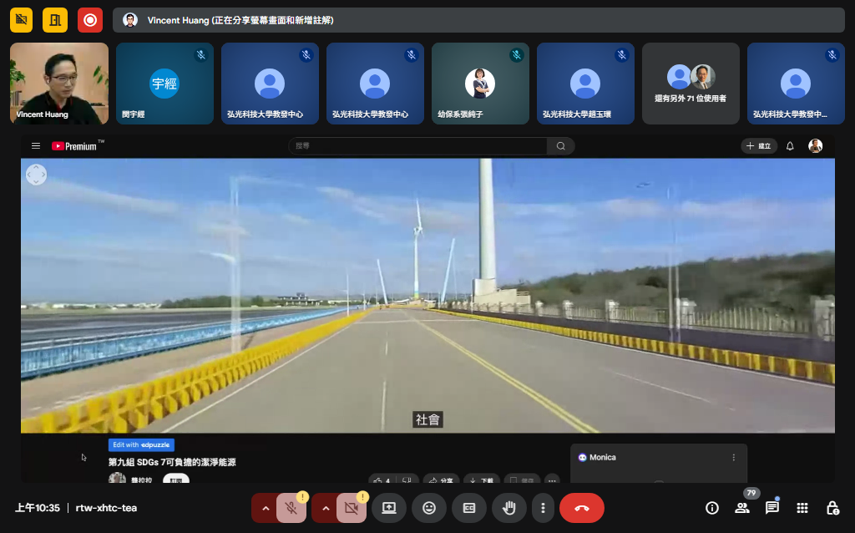The image size is (855, 533).
Task: Open the activities grid icon
Action: coord(802,508)
